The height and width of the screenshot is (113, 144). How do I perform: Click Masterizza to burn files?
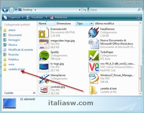coord(59,17)
